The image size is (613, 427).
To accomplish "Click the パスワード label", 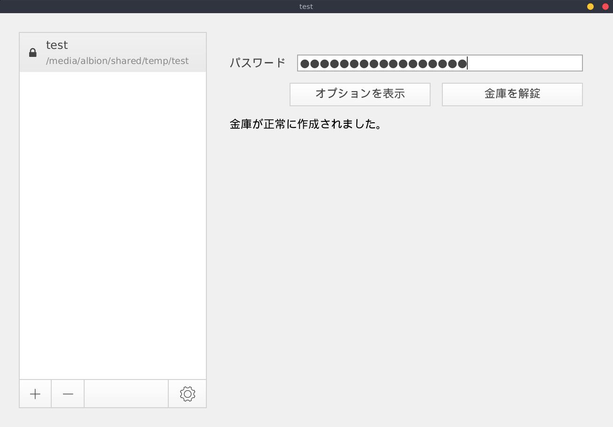I will pos(258,63).
